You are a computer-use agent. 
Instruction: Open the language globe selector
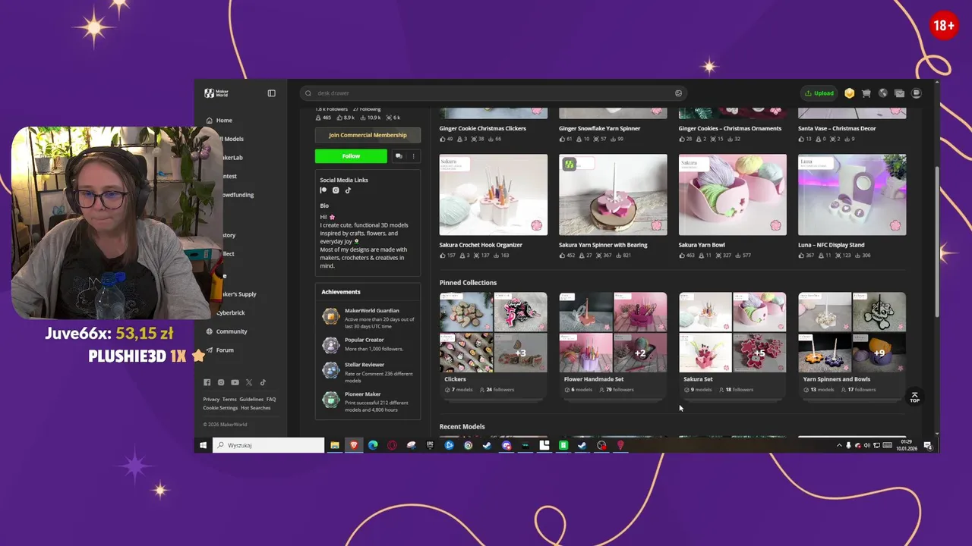pyautogui.click(x=882, y=93)
